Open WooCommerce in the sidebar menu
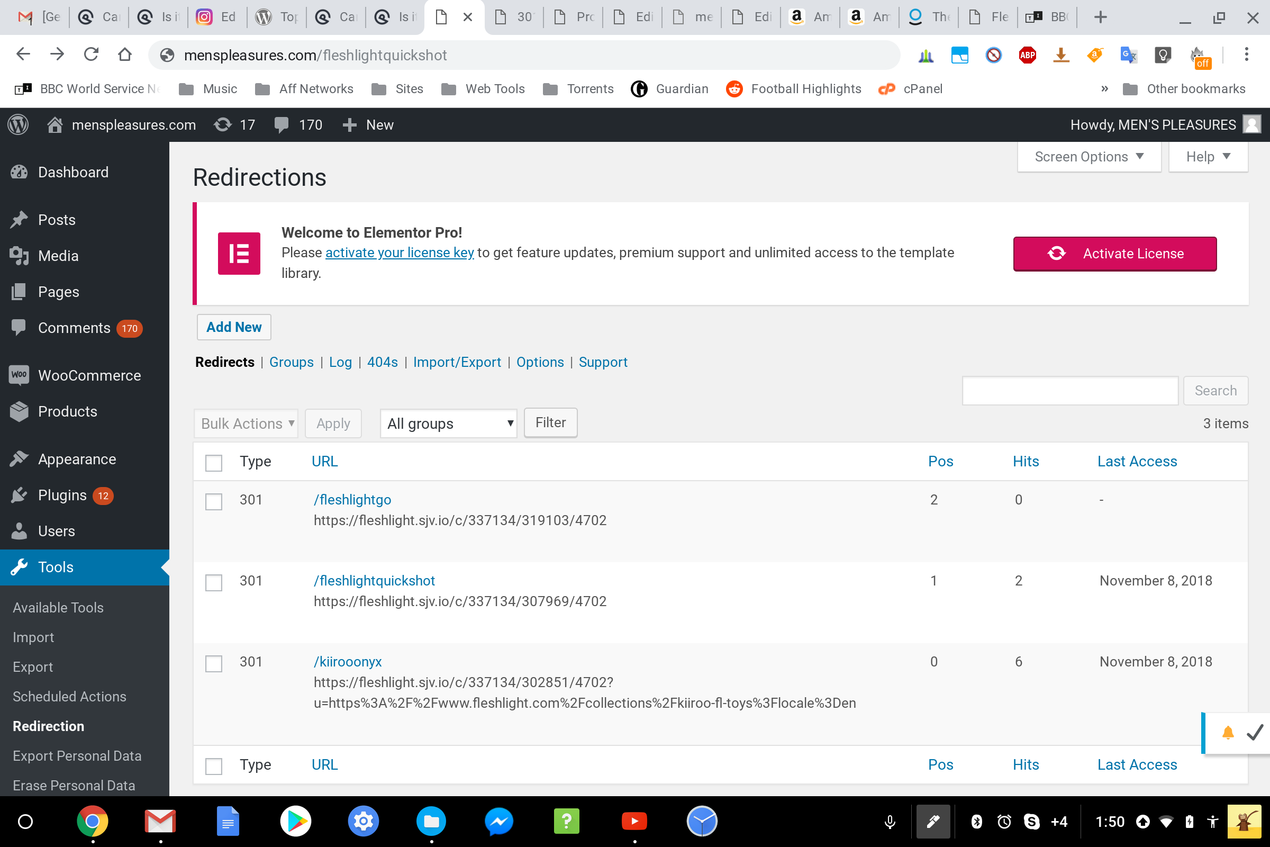The height and width of the screenshot is (847, 1270). (x=85, y=375)
